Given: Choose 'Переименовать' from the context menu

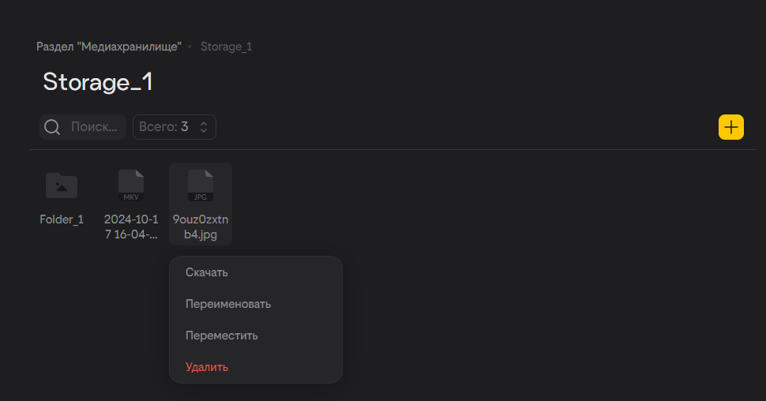Looking at the screenshot, I should [228, 304].
